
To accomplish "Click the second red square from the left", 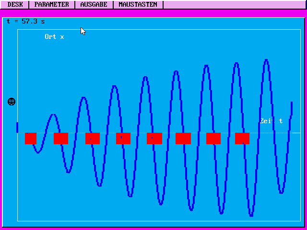I will pos(61,138).
